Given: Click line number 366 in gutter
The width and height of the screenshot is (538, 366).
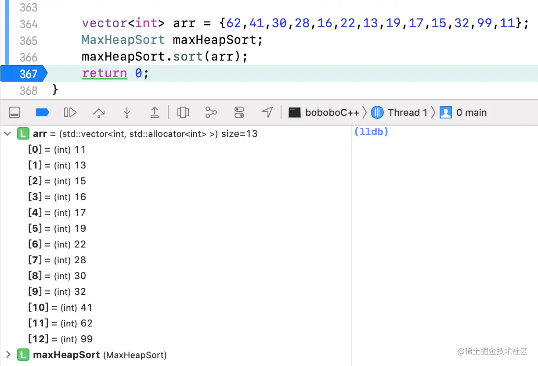Looking at the screenshot, I should pyautogui.click(x=29, y=57).
